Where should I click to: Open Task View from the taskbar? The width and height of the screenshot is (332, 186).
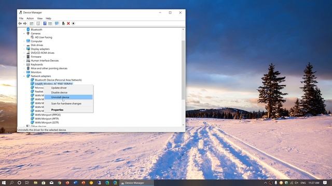click(27, 182)
